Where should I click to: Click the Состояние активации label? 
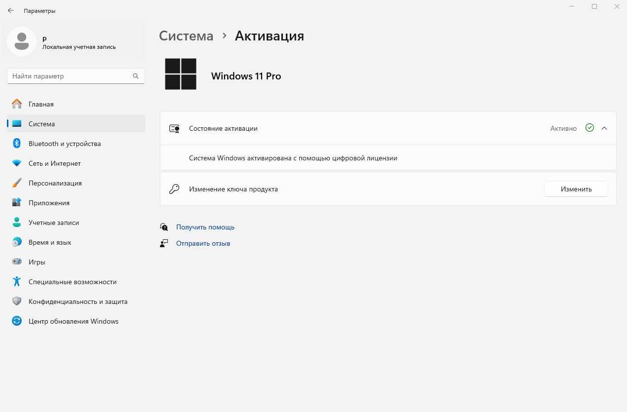point(223,128)
